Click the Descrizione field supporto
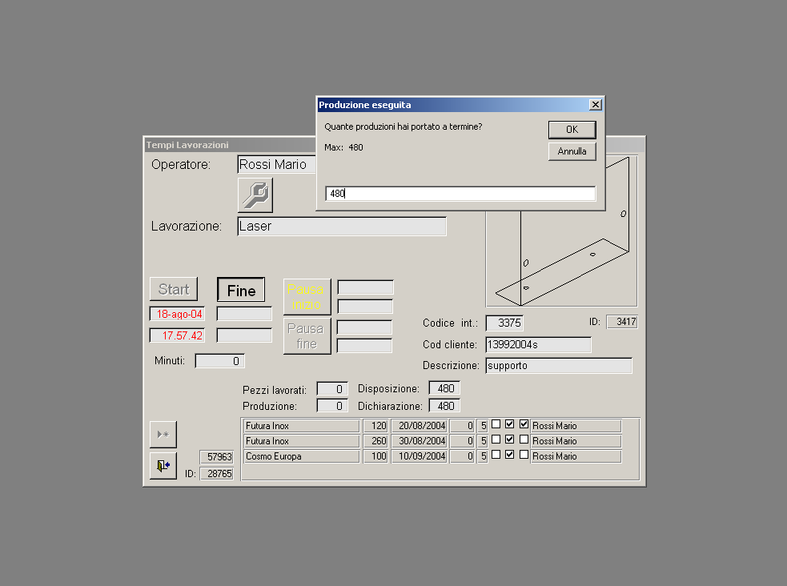Viewport: 787px width, 586px height. click(x=559, y=366)
